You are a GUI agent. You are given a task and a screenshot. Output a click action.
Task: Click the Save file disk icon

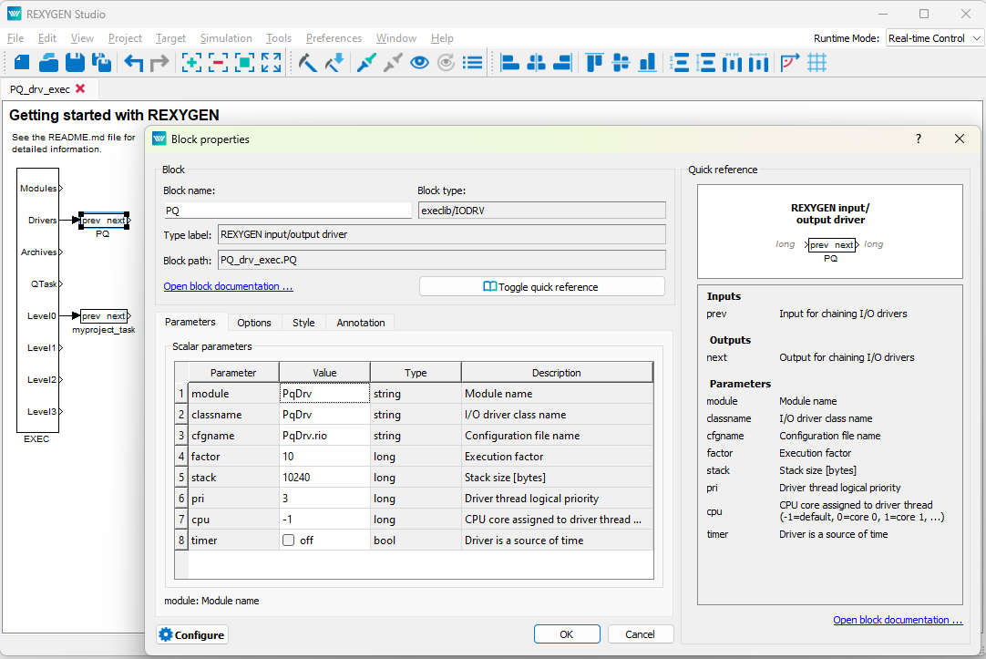[x=75, y=62]
